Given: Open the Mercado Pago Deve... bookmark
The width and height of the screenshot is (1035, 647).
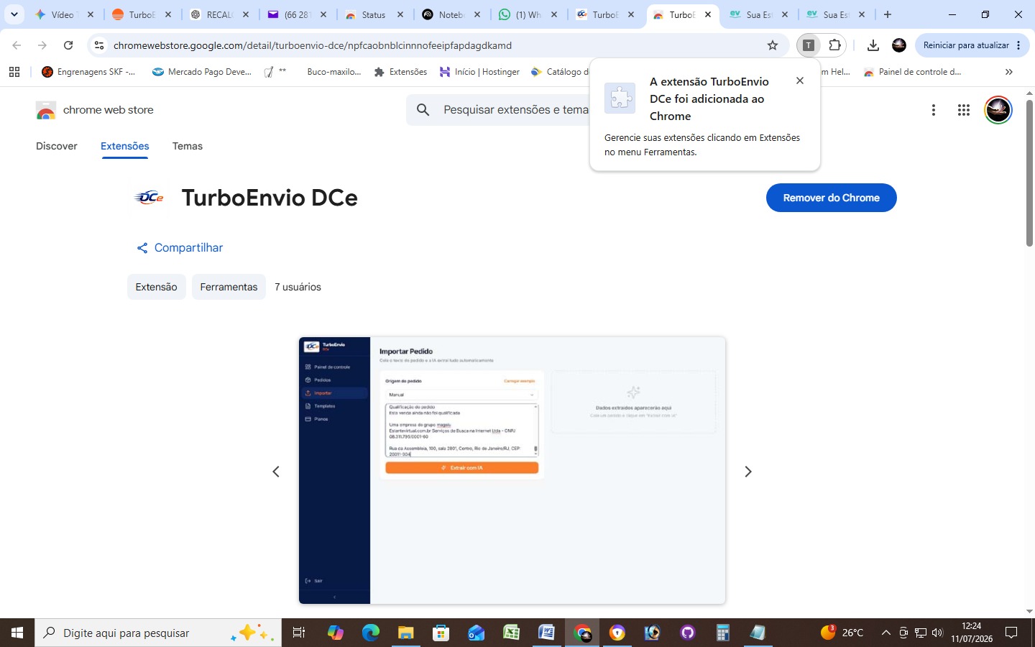Looking at the screenshot, I should [202, 72].
